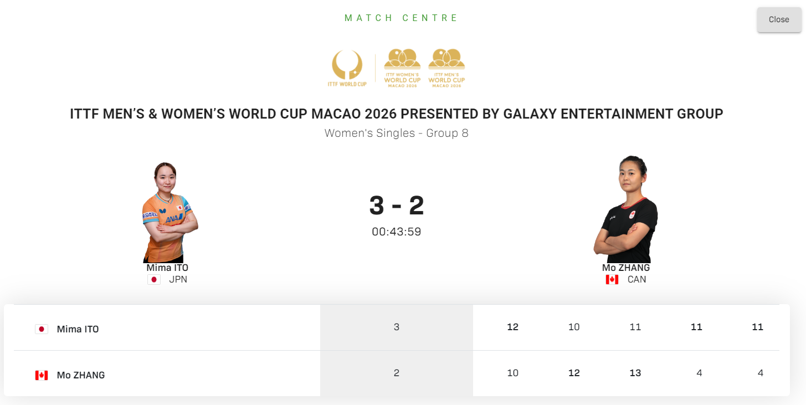
Task: Click the ITTF Women's World Cup Macao logo
Action: 402,68
